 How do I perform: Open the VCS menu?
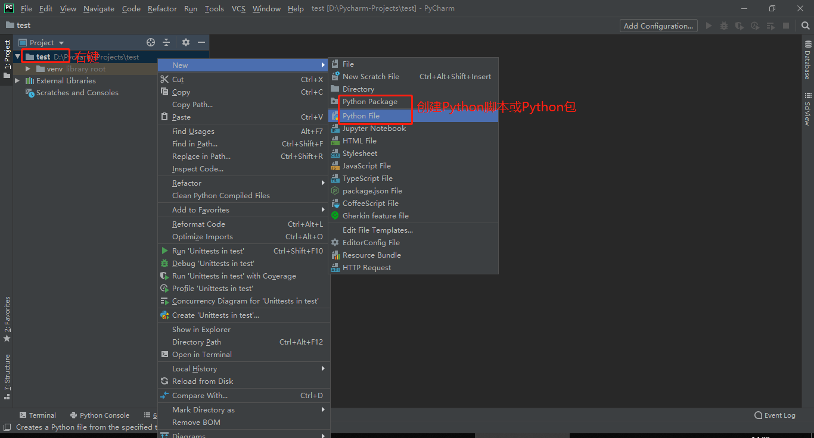(x=238, y=8)
